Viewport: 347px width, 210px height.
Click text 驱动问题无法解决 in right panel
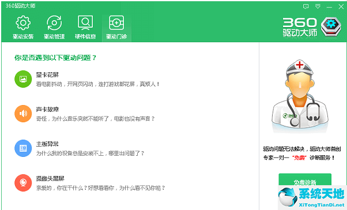284,149
